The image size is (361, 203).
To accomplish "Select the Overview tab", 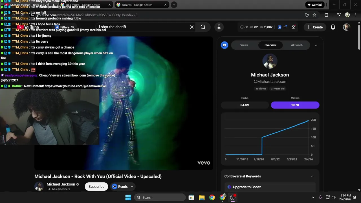I will 270,45.
